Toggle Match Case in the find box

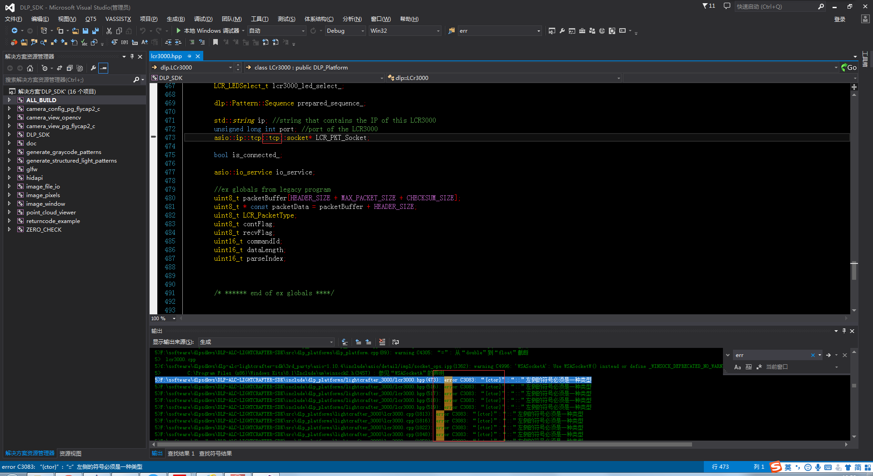pyautogui.click(x=738, y=367)
